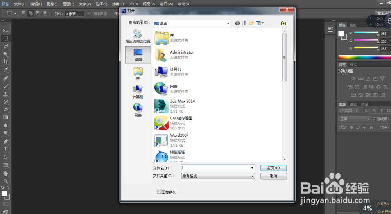Select the Pen tool
Image resolution: width=391 pixels, height=214 pixels.
click(5, 142)
